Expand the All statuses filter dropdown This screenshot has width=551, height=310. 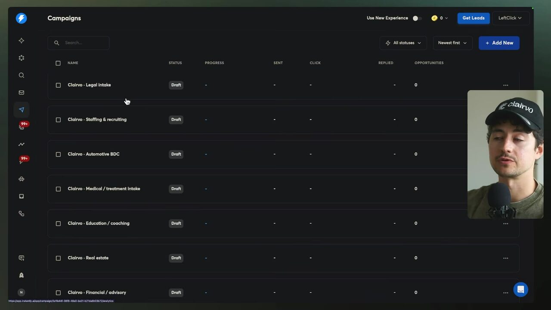tap(403, 43)
